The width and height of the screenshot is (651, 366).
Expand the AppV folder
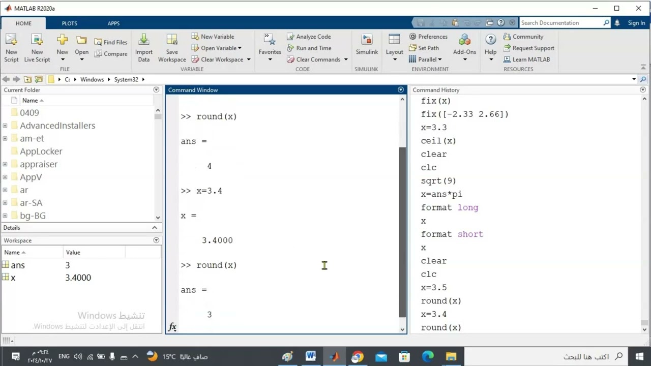(5, 177)
